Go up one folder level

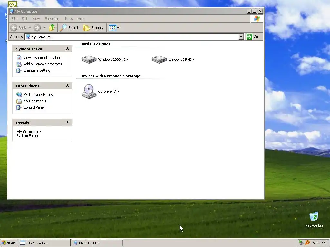point(52,28)
